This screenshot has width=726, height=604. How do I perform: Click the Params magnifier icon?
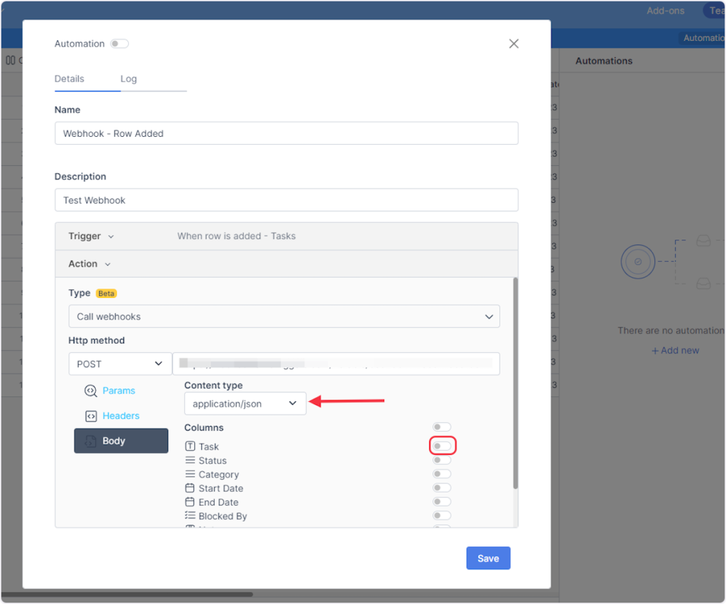point(90,391)
